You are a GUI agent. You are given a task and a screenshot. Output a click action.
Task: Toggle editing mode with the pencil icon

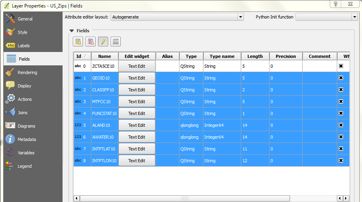tap(103, 42)
